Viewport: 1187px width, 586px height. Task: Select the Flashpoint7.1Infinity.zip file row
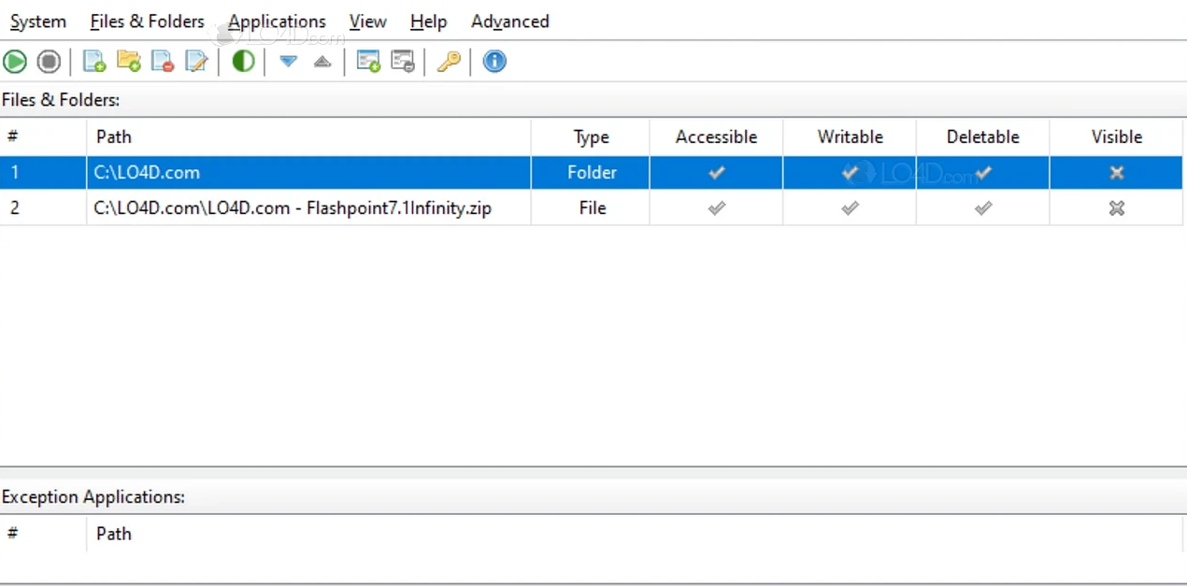click(x=293, y=208)
